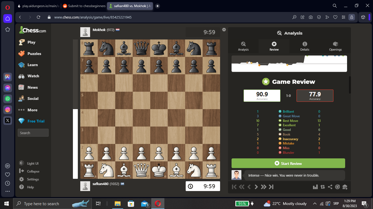373x209 pixels.
Task: Open Instagram in Opera sidebar
Action: [8, 110]
